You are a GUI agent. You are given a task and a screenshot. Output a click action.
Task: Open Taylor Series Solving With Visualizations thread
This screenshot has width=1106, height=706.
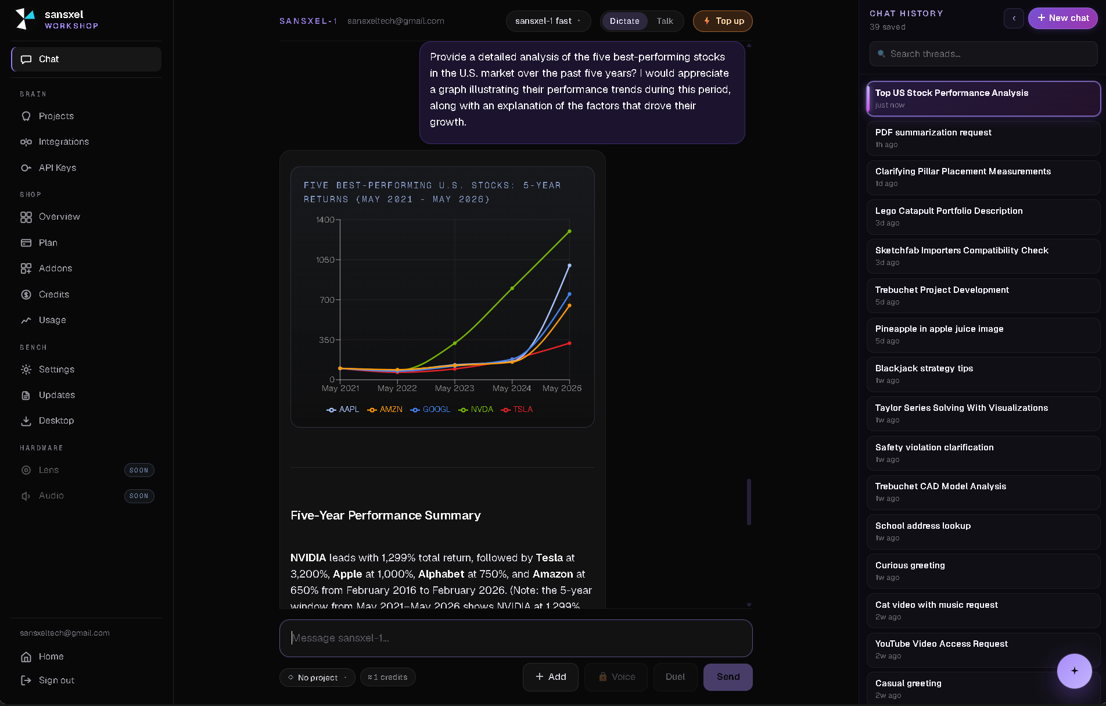click(x=983, y=414)
